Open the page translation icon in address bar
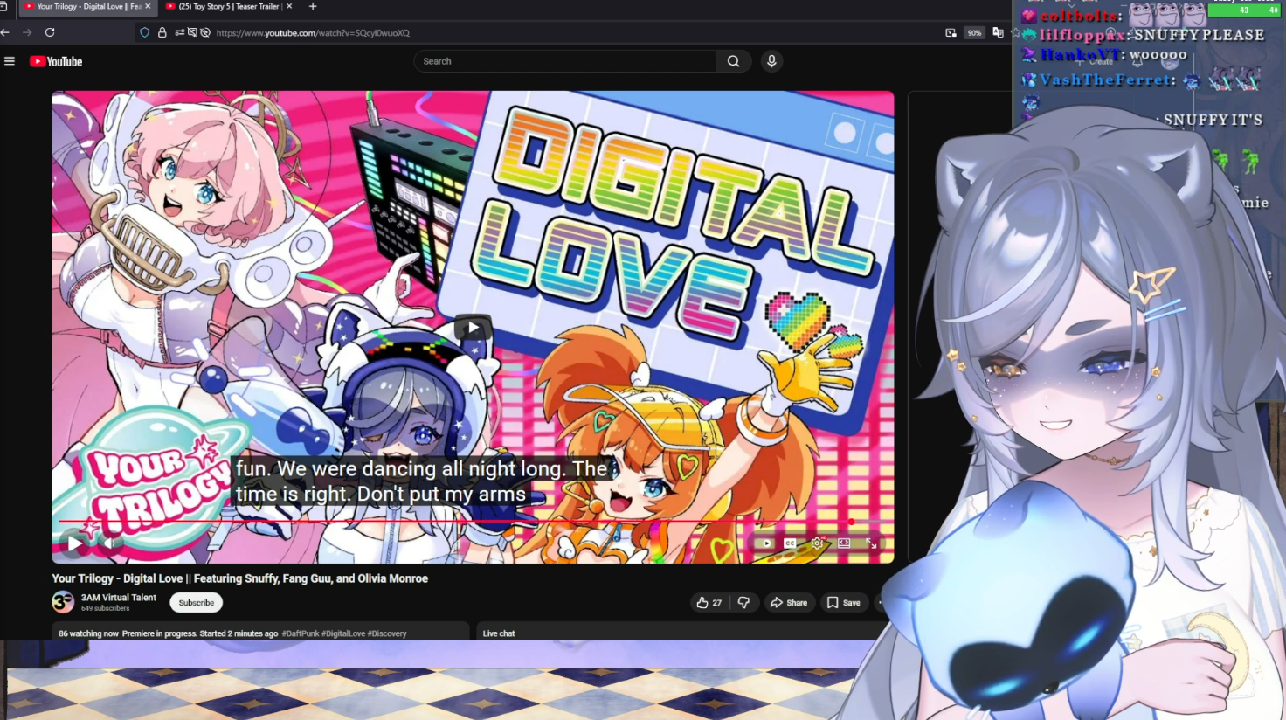Screen dimensions: 1286x720 (998, 32)
